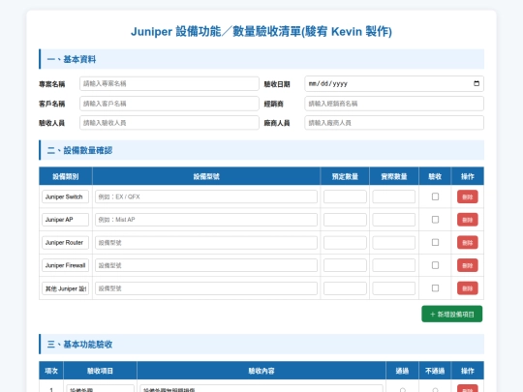The height and width of the screenshot is (392, 523).
Task: Click 實際數量 field in 其他 Juniper row
Action: pos(394,288)
